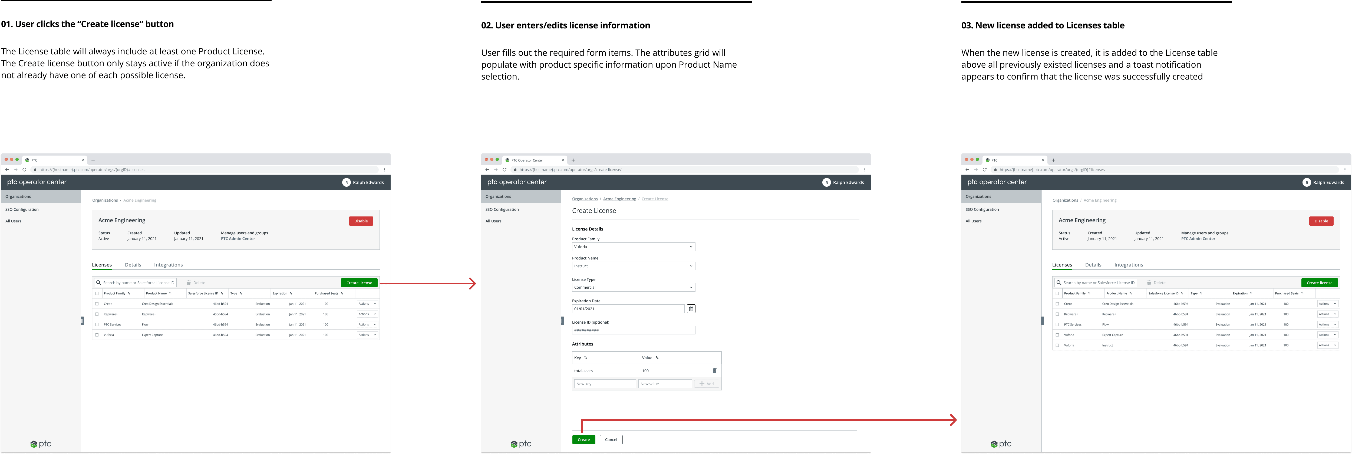Reload the create-license browser page
The image size is (1352, 454).
pos(504,170)
